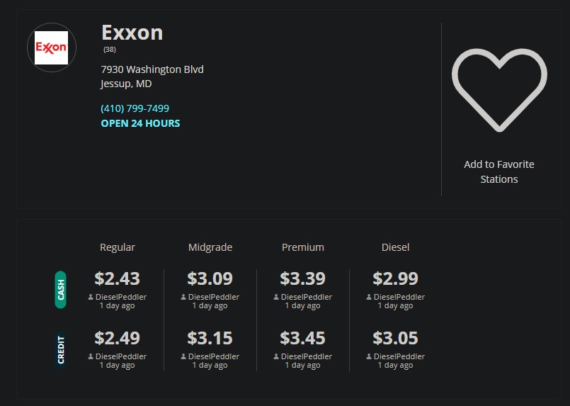Image resolution: width=570 pixels, height=406 pixels.
Task: Click the Premium cash price $3.39
Action: coord(302,278)
